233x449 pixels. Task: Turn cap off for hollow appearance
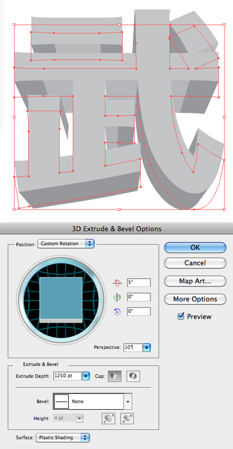tap(133, 376)
